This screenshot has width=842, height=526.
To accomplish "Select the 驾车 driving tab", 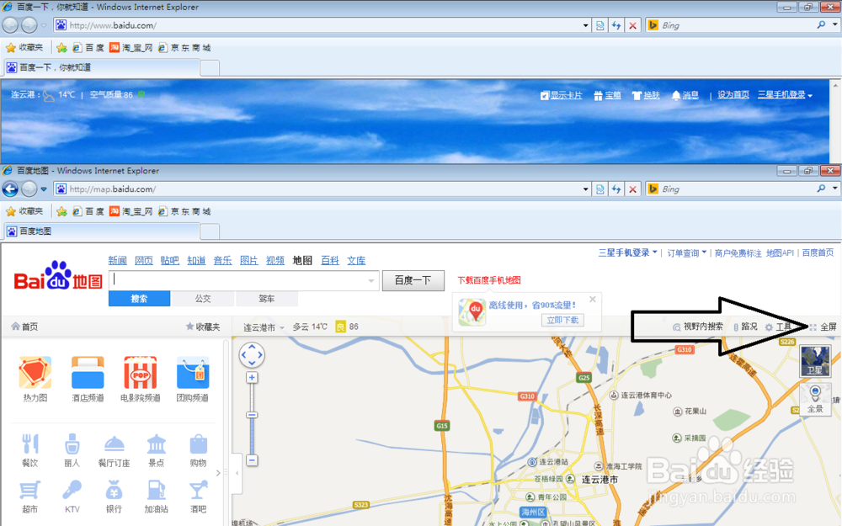I will 266,299.
